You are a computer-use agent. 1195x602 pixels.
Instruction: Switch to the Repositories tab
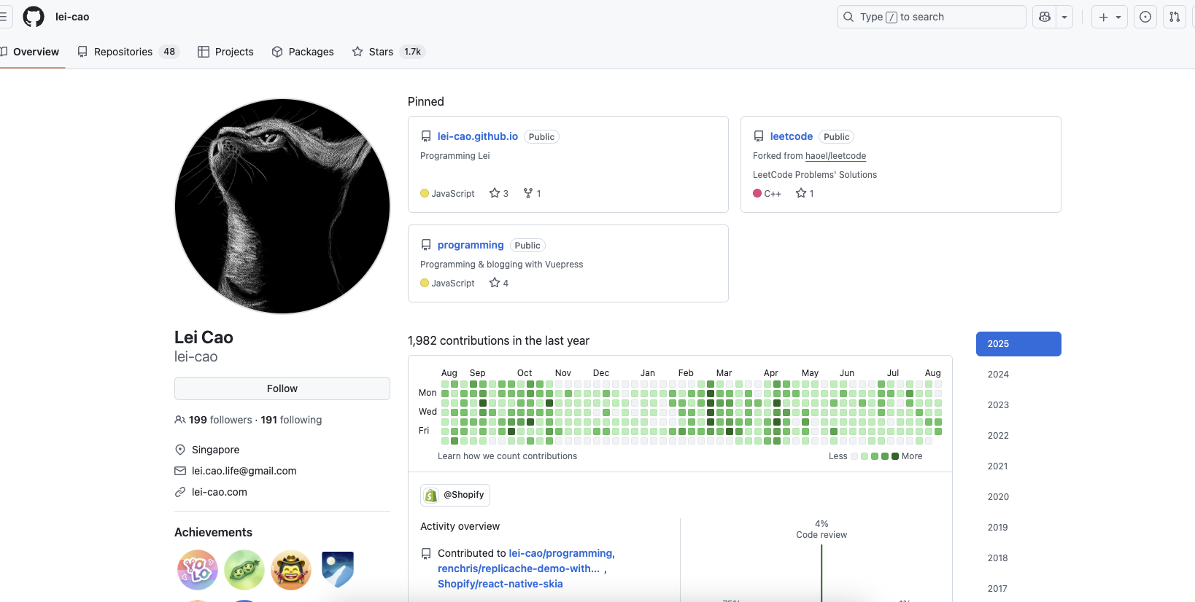coord(128,52)
